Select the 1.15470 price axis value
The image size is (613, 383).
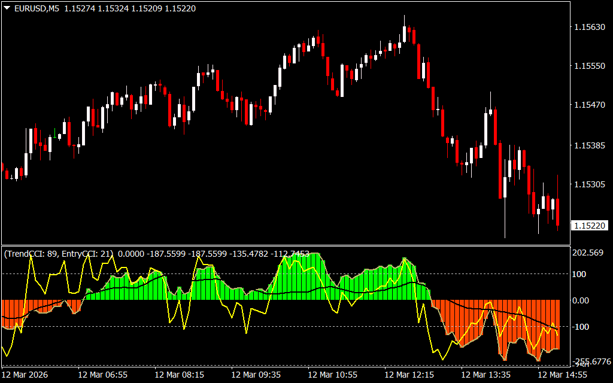point(589,105)
